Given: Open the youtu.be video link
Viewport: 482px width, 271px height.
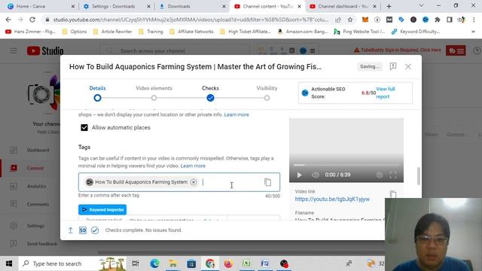Looking at the screenshot, I should pos(332,199).
